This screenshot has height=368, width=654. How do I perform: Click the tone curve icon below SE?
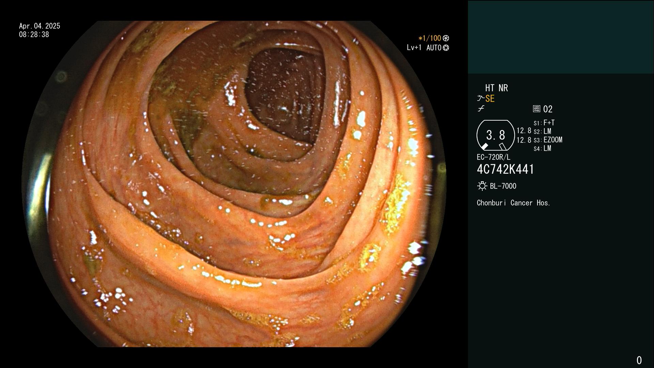click(481, 109)
